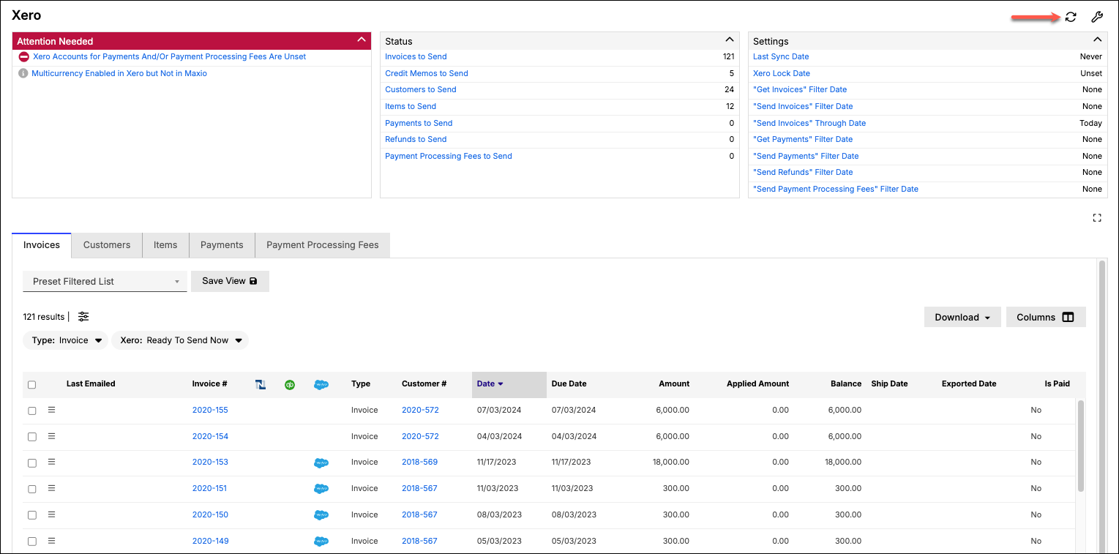Open the wrench settings icon
Image resolution: width=1119 pixels, height=554 pixels.
click(1096, 17)
